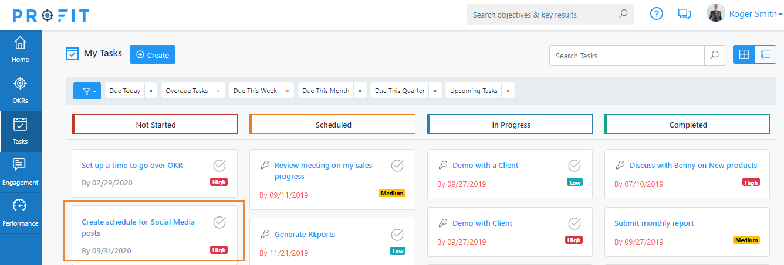Click the help question mark icon
This screenshot has width=784, height=265.
[x=657, y=13]
